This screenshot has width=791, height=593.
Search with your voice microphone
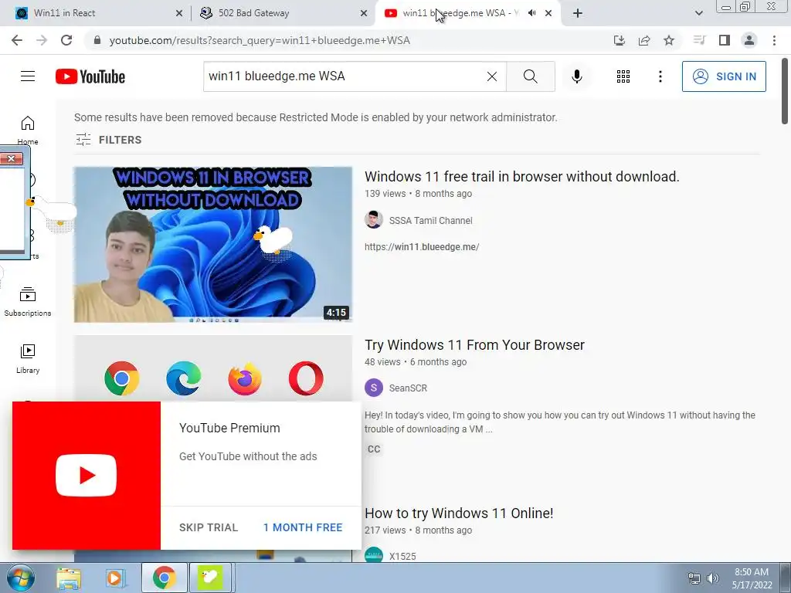[x=576, y=76]
